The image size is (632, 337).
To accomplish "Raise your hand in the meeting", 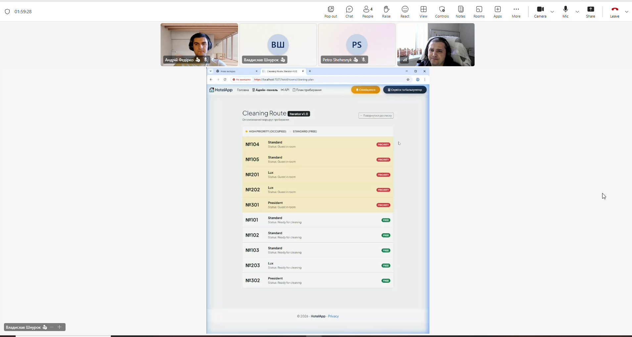I will pyautogui.click(x=386, y=12).
